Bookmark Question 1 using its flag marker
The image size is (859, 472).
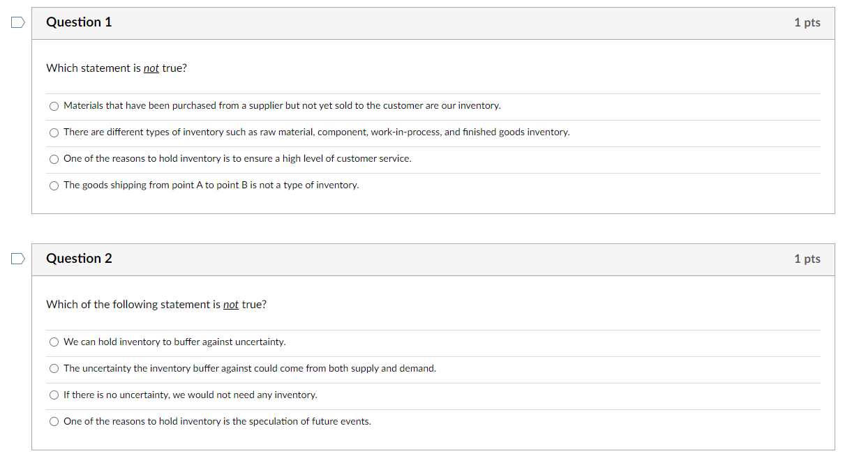17,22
